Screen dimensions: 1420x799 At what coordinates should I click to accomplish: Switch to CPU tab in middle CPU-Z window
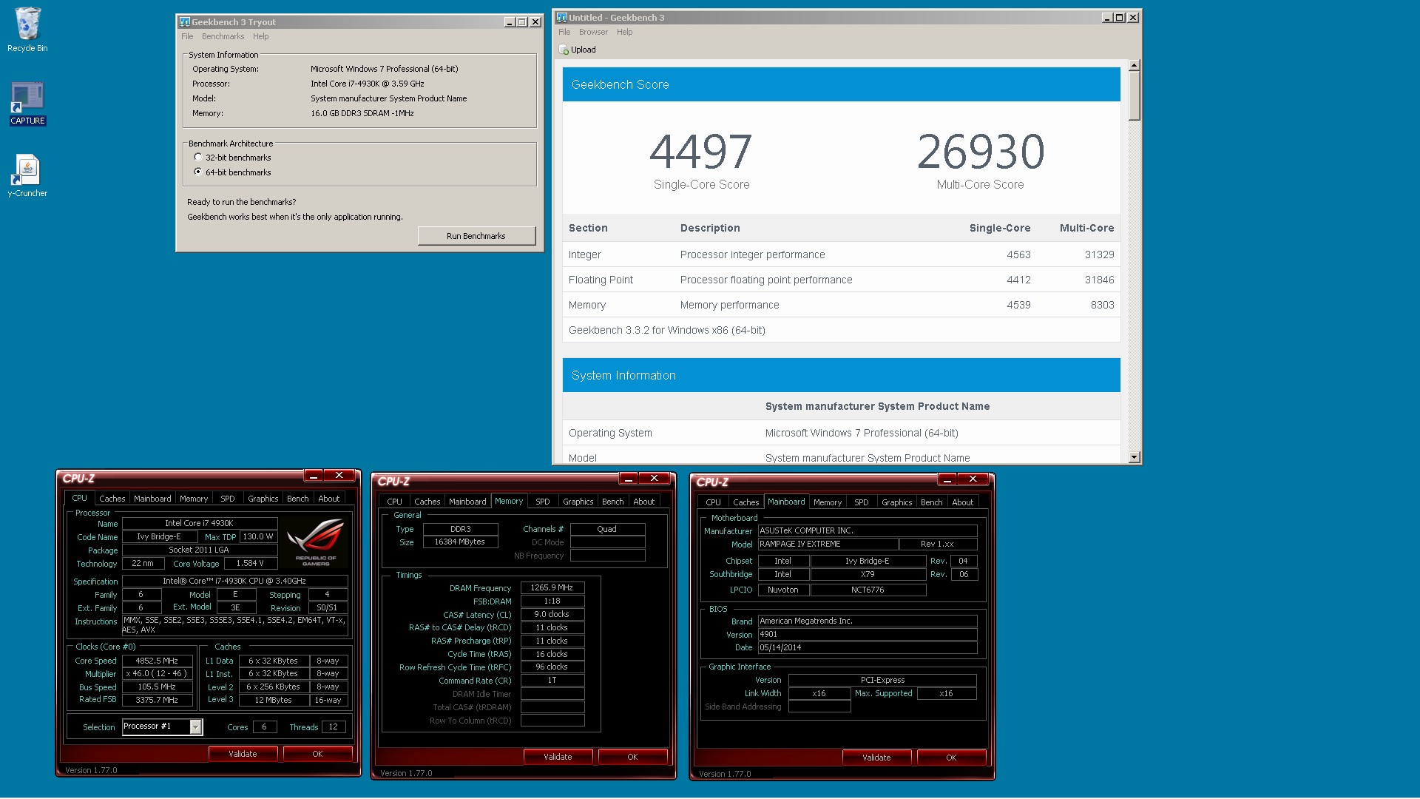(395, 502)
